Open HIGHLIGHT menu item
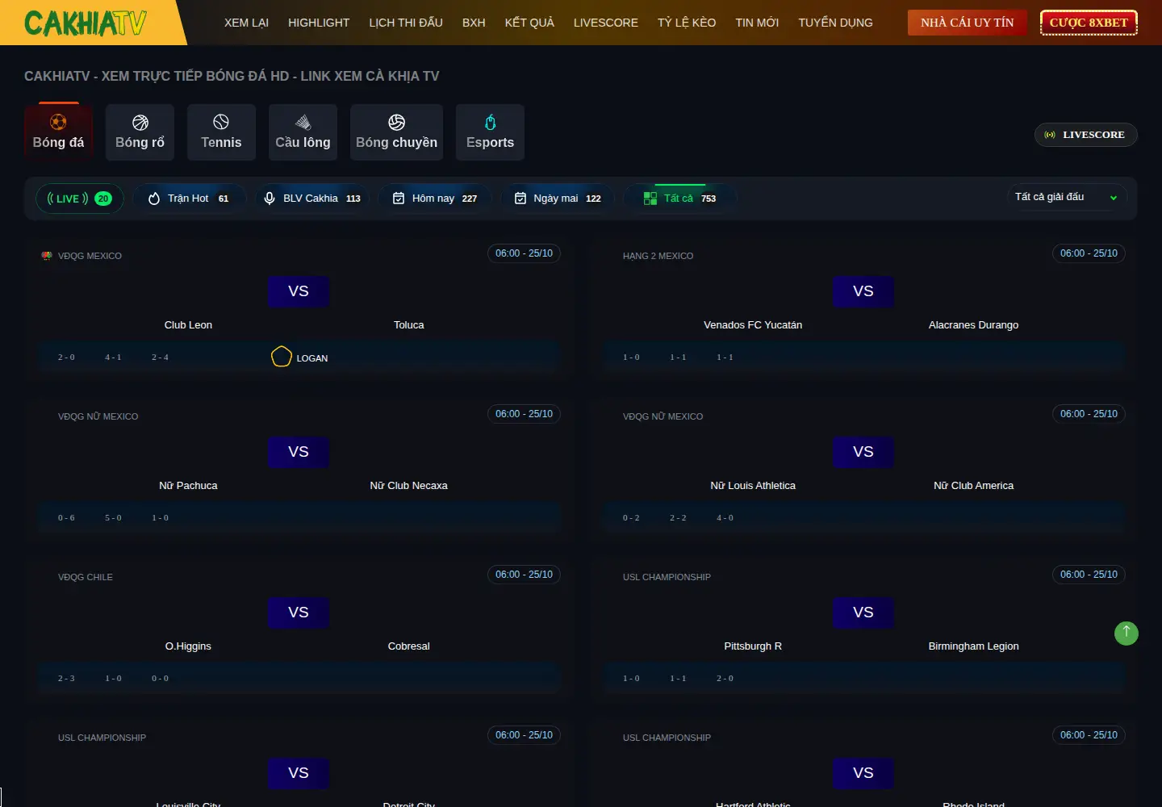 tap(319, 23)
